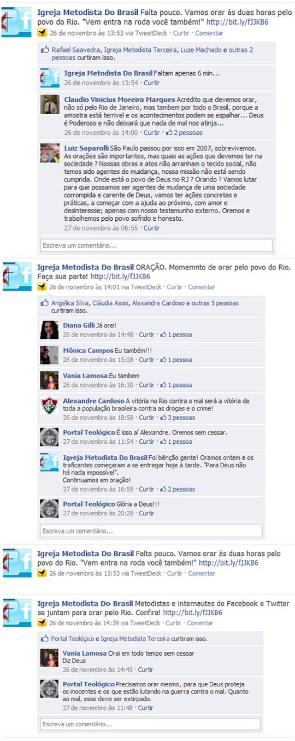Click the like icon next to Rafael Saavedra
The image size is (295, 741).
[x=45, y=50]
